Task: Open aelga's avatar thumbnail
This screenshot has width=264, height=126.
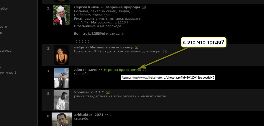Action: click(61, 55)
